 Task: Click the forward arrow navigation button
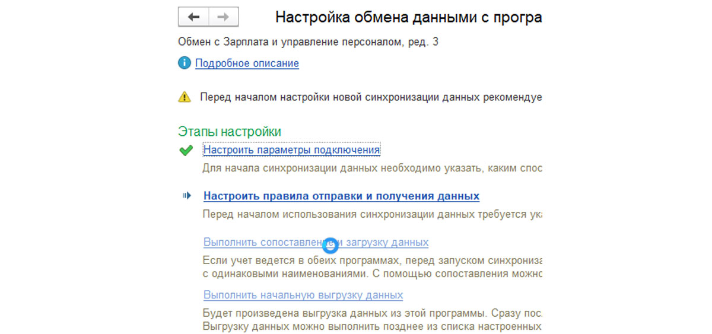coord(223,17)
